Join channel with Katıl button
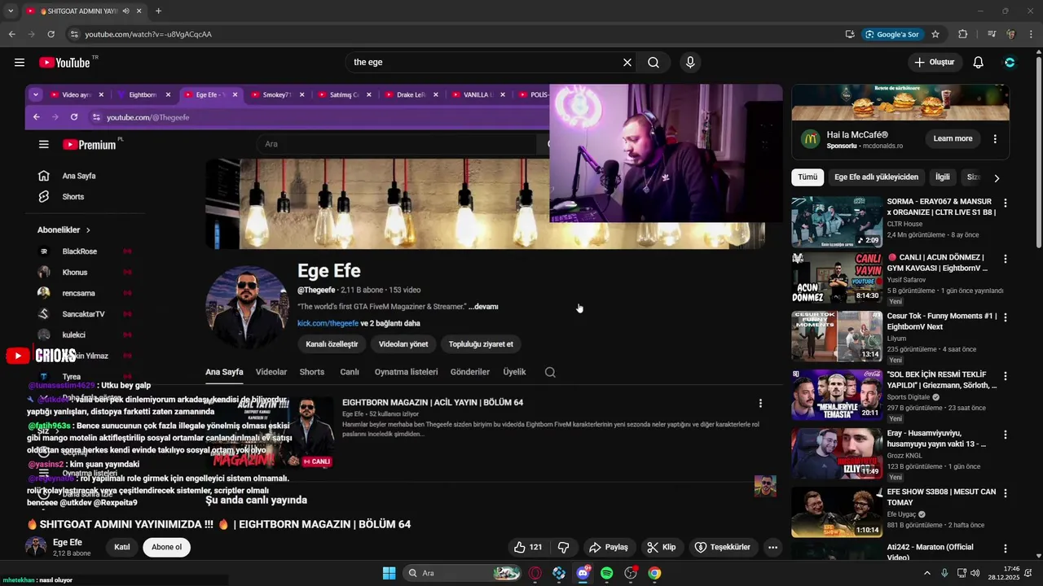The width and height of the screenshot is (1043, 586). click(122, 547)
